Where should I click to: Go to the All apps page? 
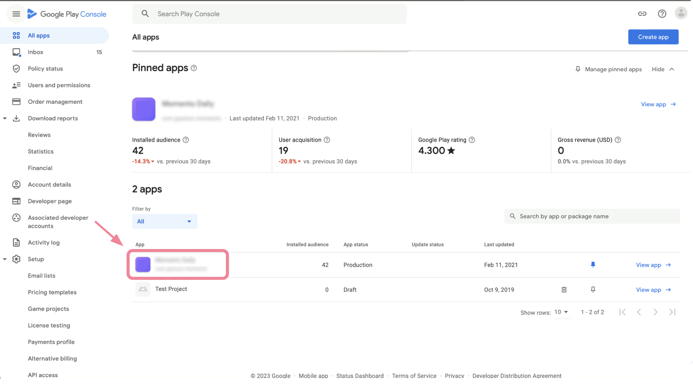coord(54,36)
